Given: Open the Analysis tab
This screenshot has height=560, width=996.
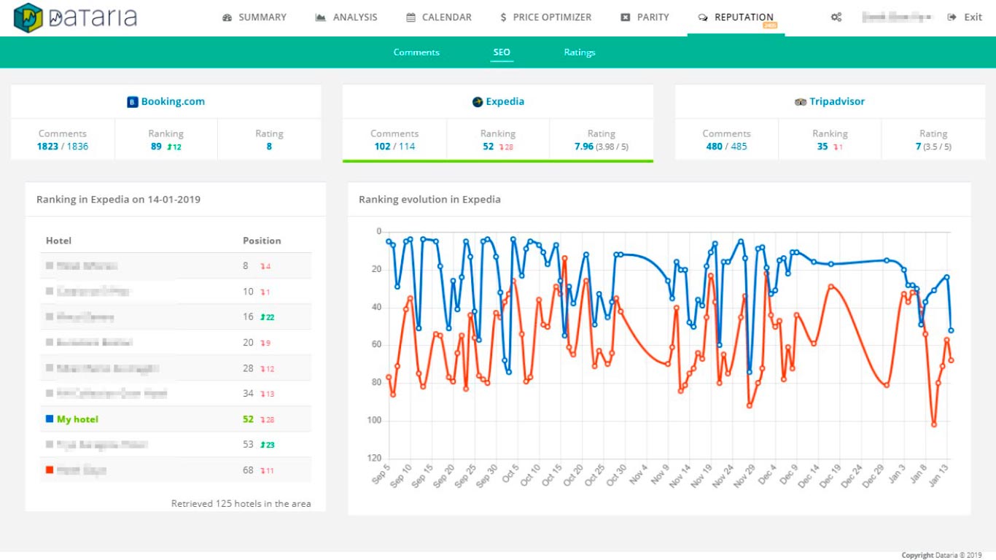Looking at the screenshot, I should [x=346, y=17].
